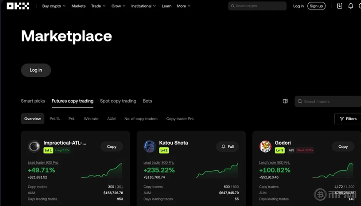
Task: Sort traders by Win rate
Action: point(91,119)
